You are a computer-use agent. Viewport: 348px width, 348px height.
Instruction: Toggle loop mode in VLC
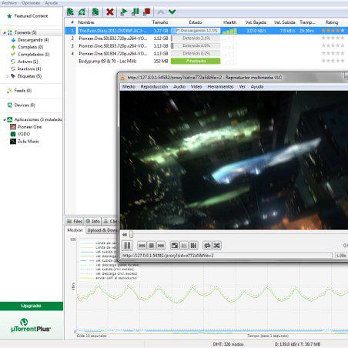207,246
